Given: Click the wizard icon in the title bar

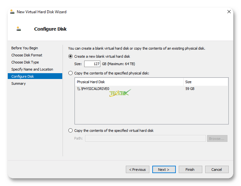Looking at the screenshot, I should (12, 12).
